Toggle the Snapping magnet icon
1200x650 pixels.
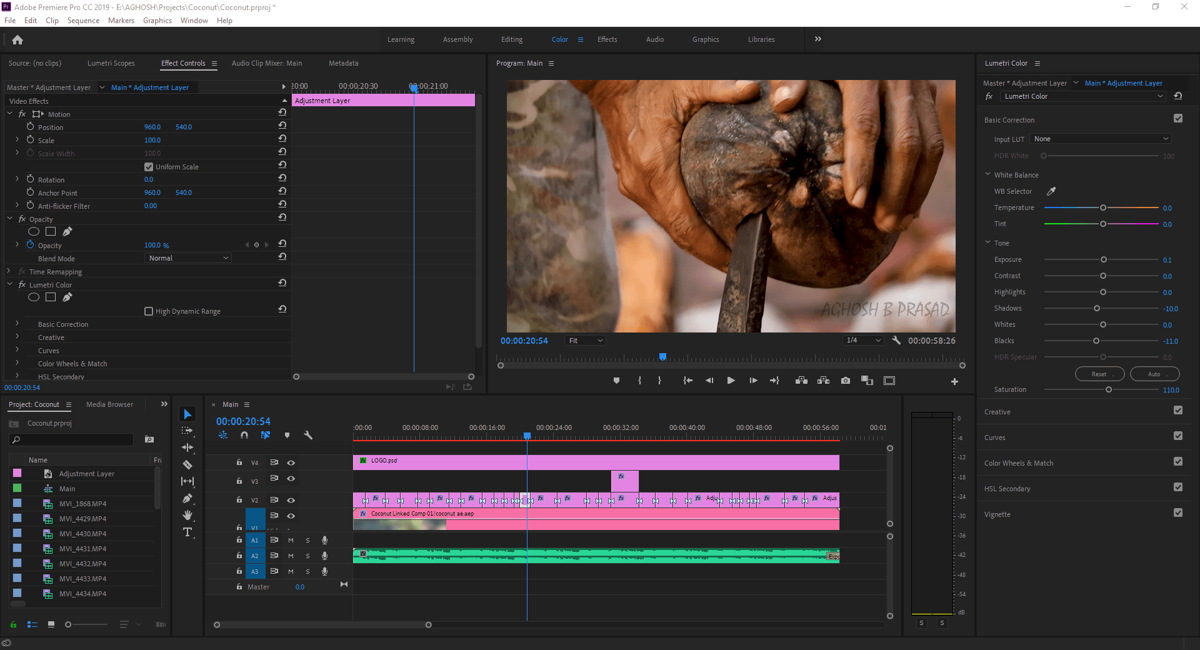(244, 436)
